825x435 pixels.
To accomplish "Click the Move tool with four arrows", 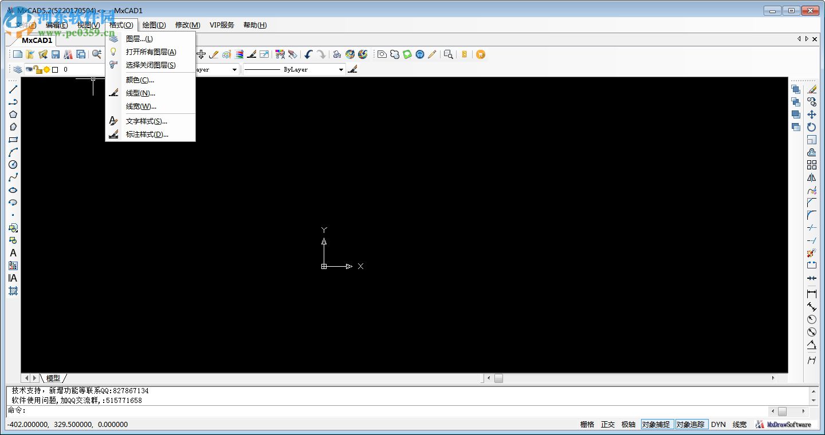I will tap(812, 114).
